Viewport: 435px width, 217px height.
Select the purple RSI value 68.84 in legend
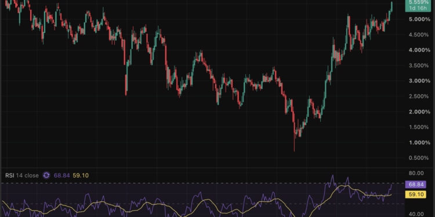point(62,175)
